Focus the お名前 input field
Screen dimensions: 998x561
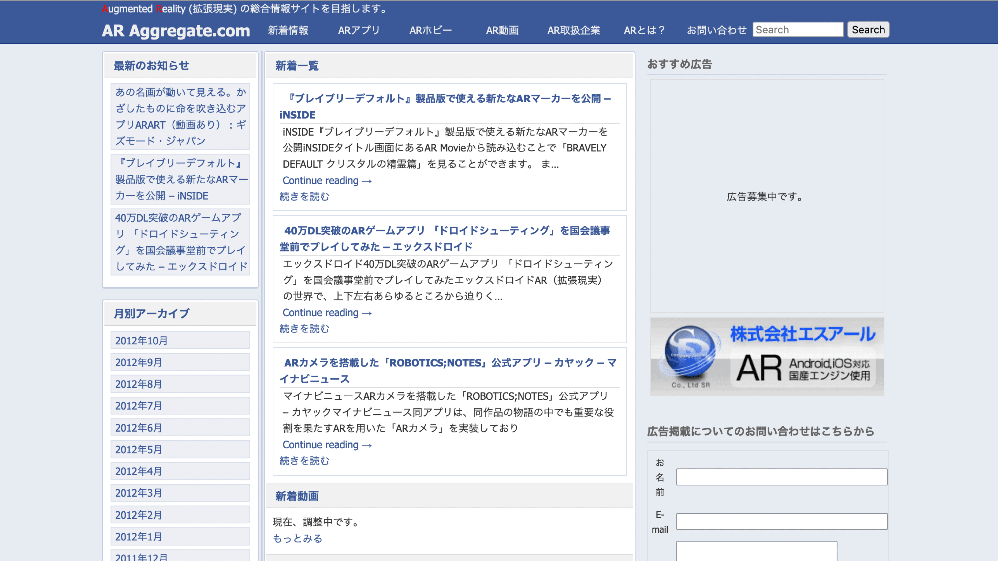pos(782,477)
